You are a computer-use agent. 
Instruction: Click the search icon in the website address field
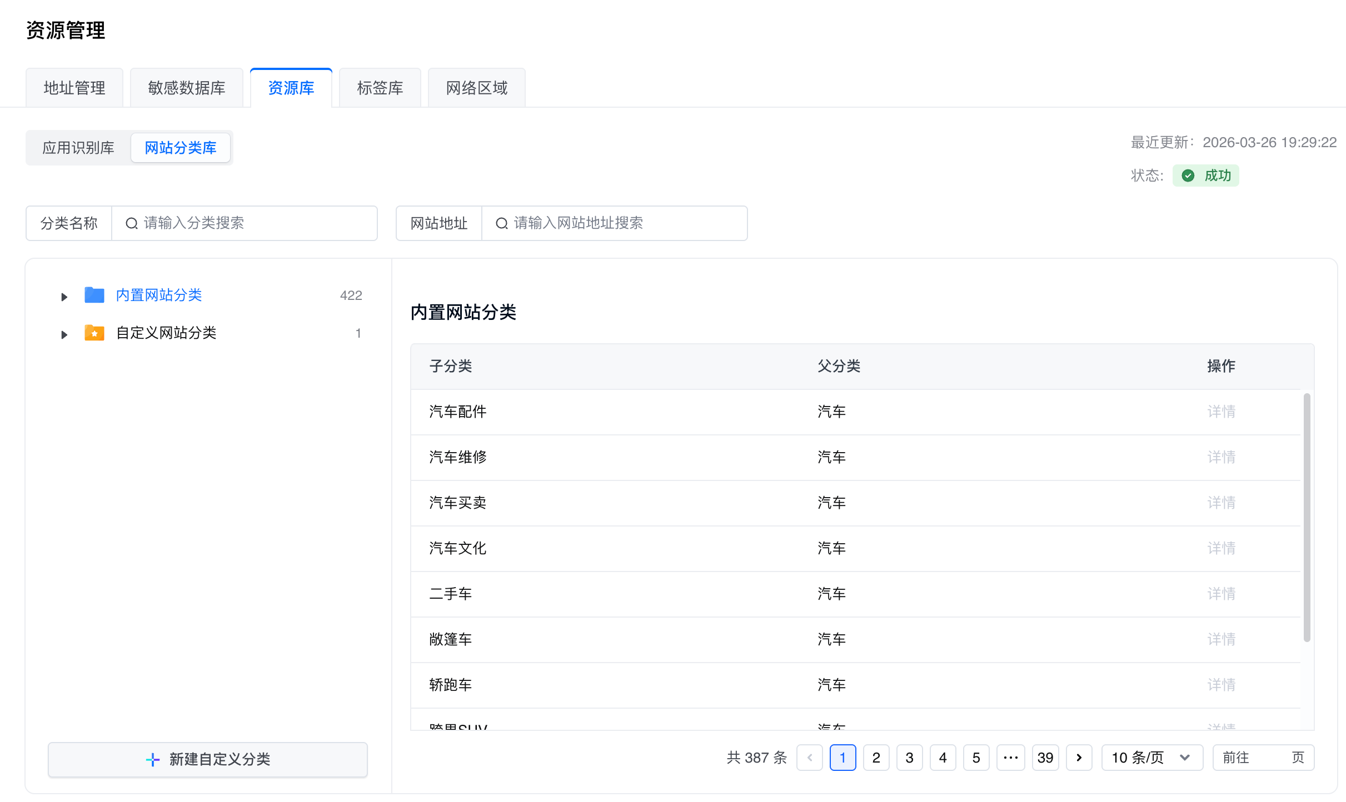point(502,223)
